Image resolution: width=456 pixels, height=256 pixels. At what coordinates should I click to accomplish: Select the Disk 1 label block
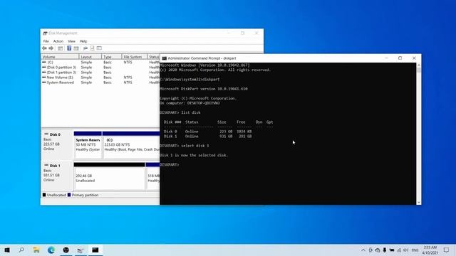(57, 176)
